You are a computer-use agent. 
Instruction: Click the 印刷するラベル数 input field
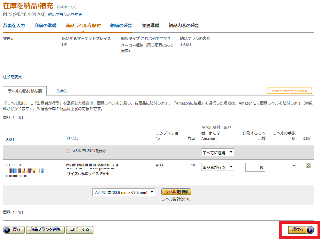point(255,167)
